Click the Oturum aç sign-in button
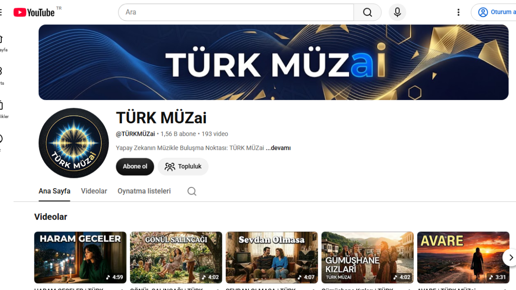The width and height of the screenshot is (516, 290). (494, 12)
